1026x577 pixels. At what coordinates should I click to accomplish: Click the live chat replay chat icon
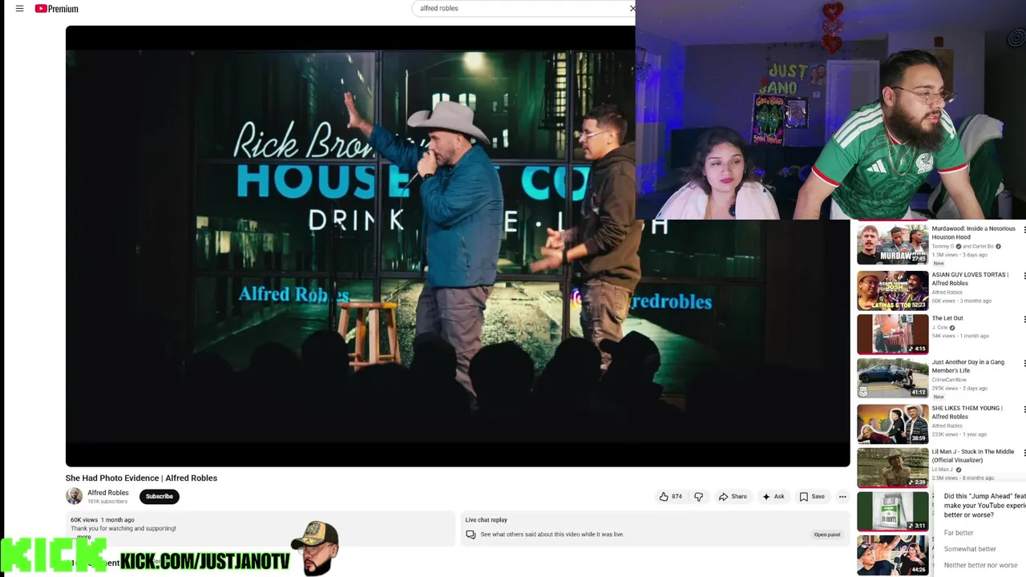pyautogui.click(x=471, y=535)
